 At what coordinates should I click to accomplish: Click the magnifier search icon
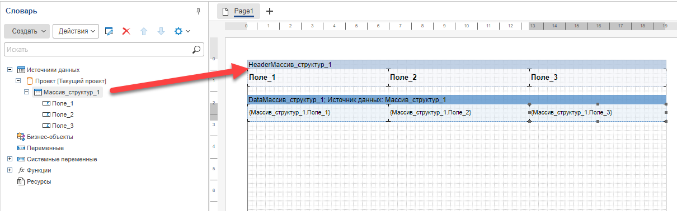(196, 49)
